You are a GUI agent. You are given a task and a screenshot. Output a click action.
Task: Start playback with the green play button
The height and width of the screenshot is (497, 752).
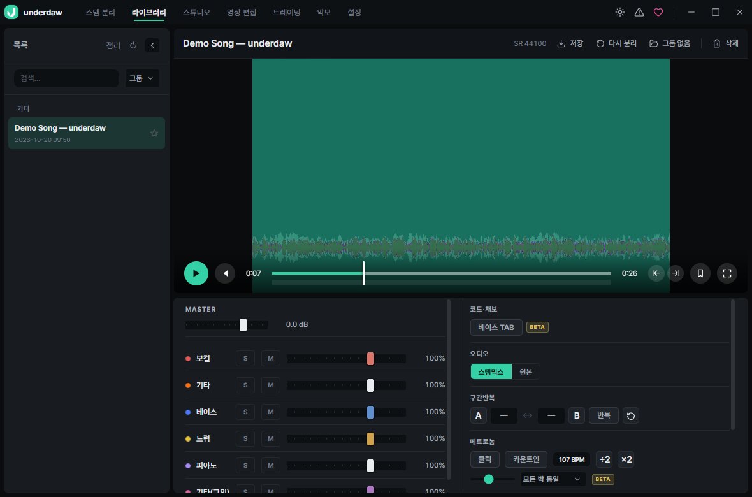[196, 273]
